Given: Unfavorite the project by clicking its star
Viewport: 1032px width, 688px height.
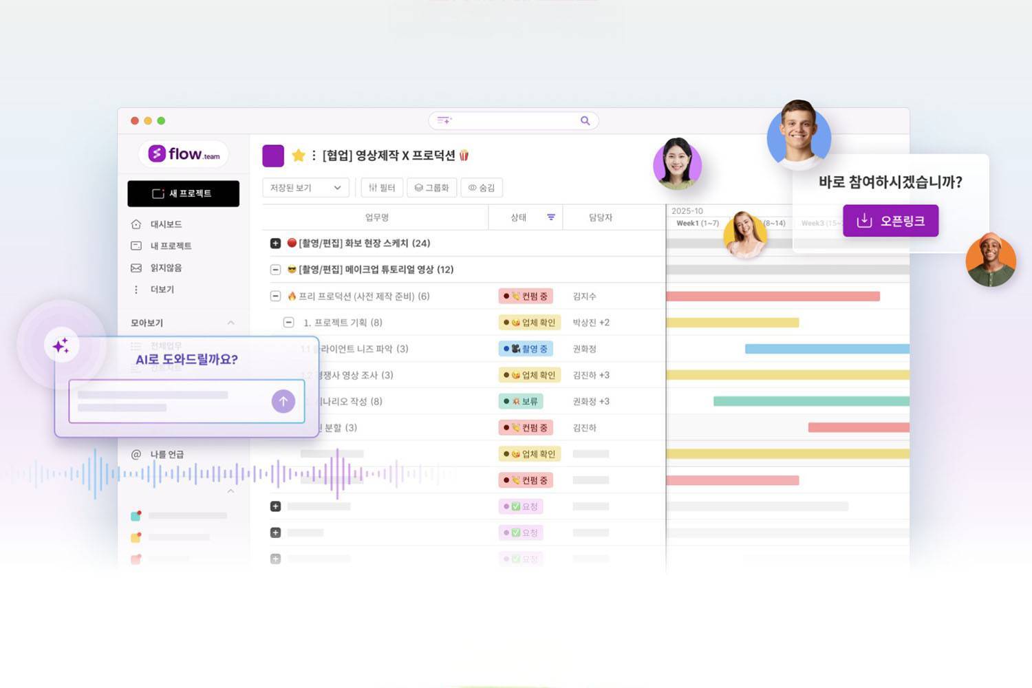Looking at the screenshot, I should click(x=299, y=155).
